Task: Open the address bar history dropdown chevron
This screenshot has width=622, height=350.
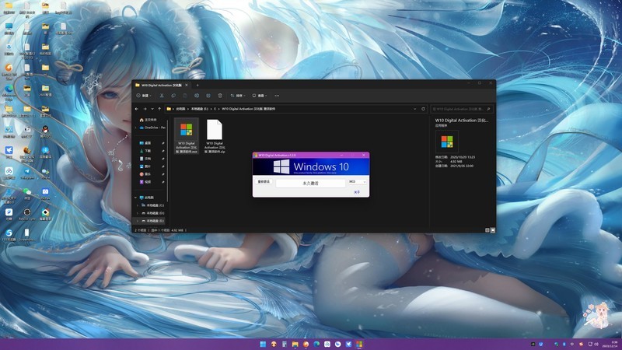Action: point(415,109)
